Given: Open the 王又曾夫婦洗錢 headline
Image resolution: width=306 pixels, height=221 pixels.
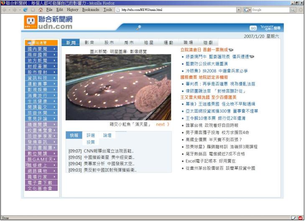Looking at the screenshot, I should [208, 97].
